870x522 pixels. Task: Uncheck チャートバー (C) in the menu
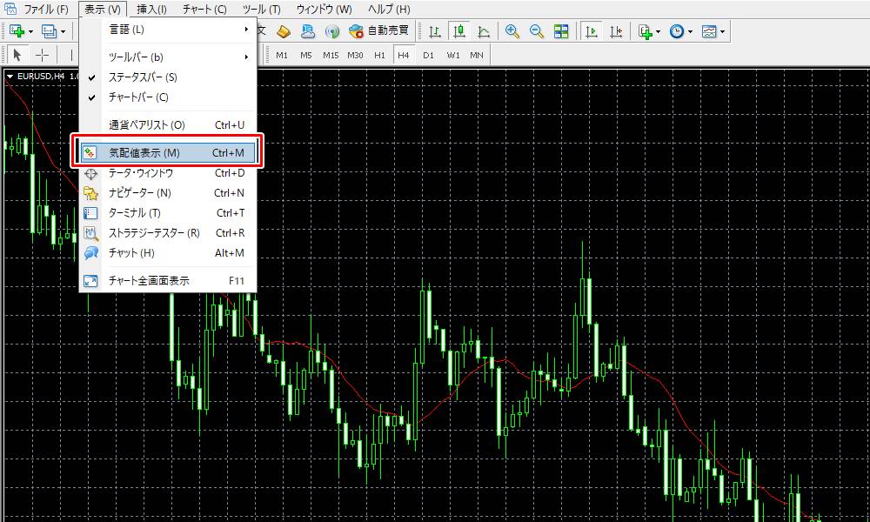(x=138, y=97)
